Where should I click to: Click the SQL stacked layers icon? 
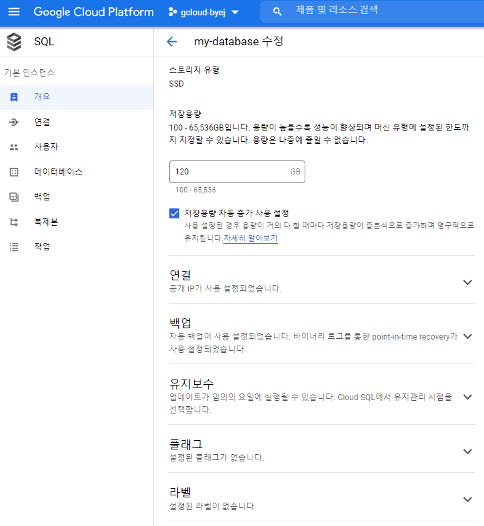14,41
